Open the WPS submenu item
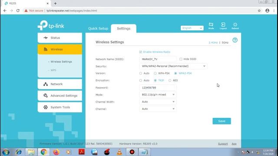The image size is (278, 156). (x=53, y=70)
